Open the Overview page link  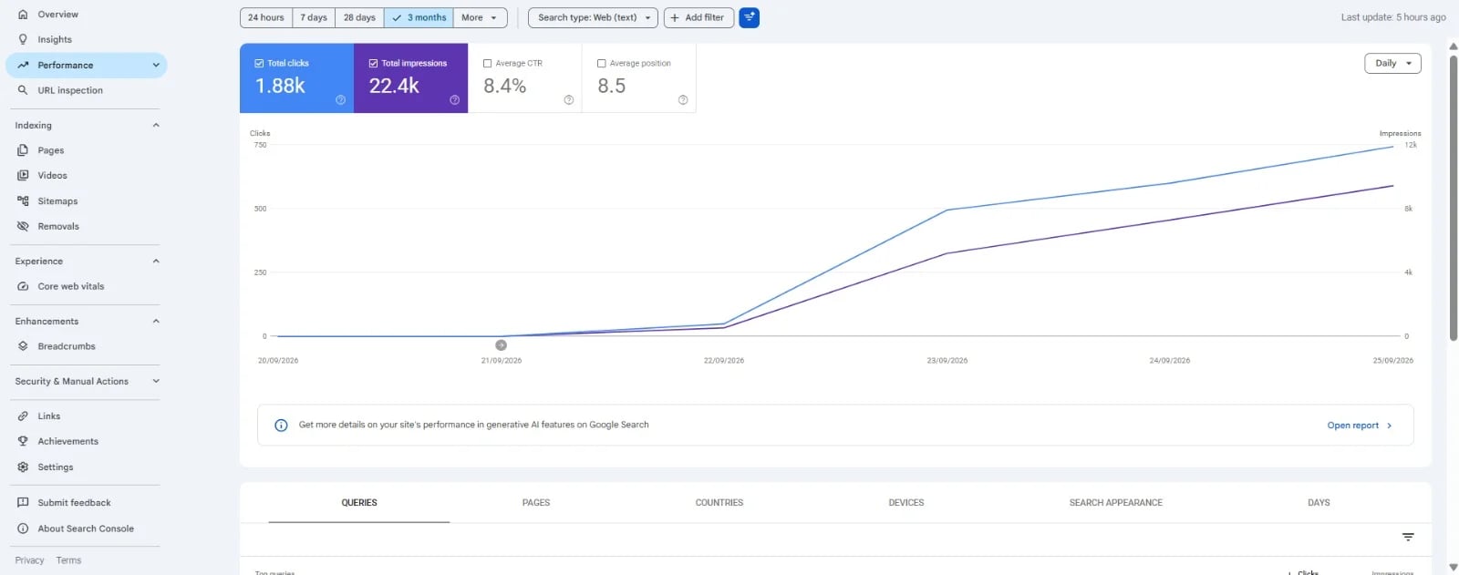click(57, 15)
